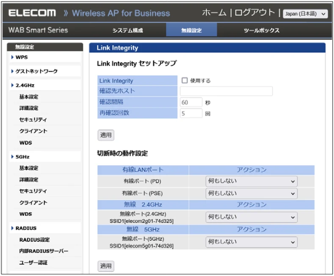Open クライアント under 2.4GHz
The image size is (334, 276).
pos(33,131)
